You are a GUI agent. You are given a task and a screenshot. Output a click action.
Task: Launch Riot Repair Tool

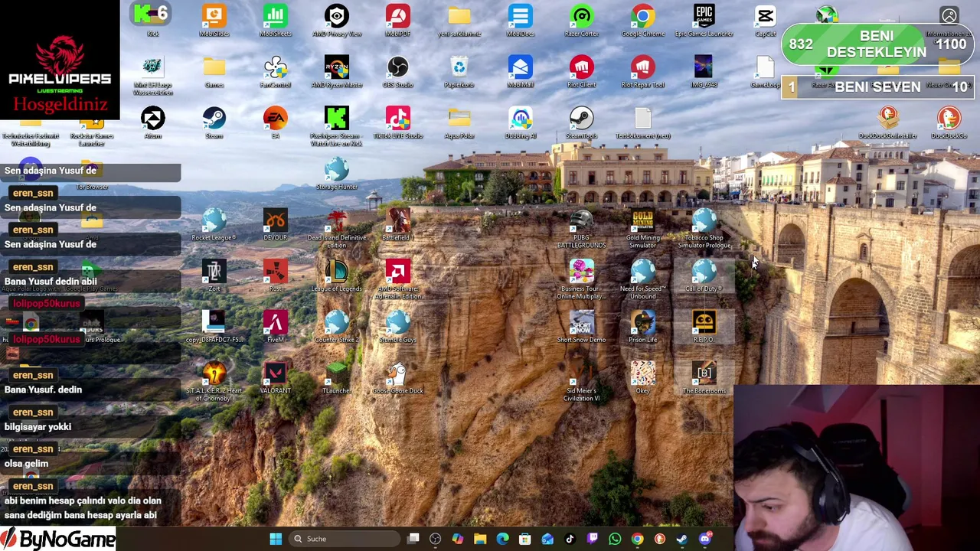pyautogui.click(x=642, y=72)
